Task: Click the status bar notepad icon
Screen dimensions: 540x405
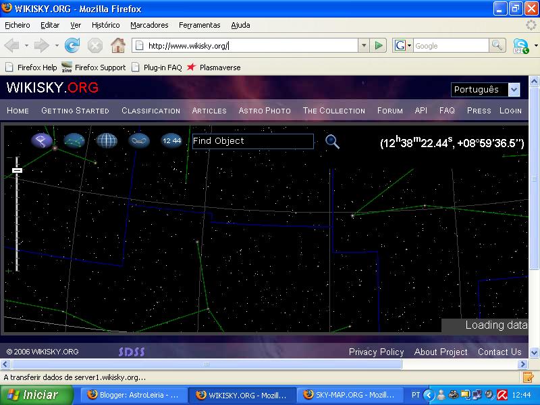Action: (x=528, y=377)
